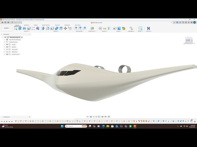Viewport: 197px width, 147px height.
Task: Switch to the Surface tab
Action: pos(26,25)
